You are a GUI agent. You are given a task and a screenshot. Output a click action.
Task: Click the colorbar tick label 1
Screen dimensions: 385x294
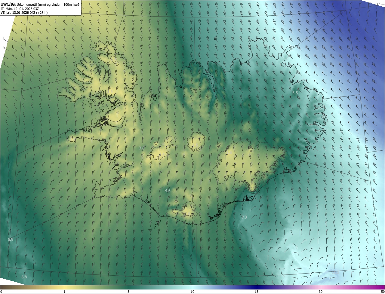tap(64, 292)
